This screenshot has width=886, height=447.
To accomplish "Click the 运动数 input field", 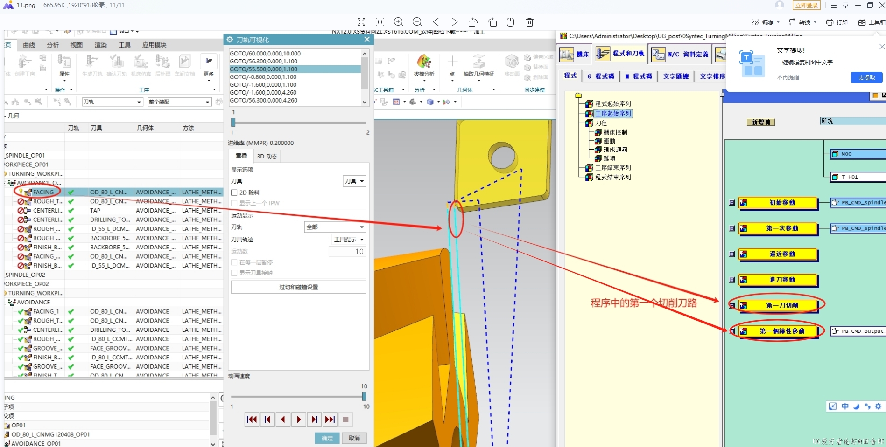I will (x=347, y=252).
